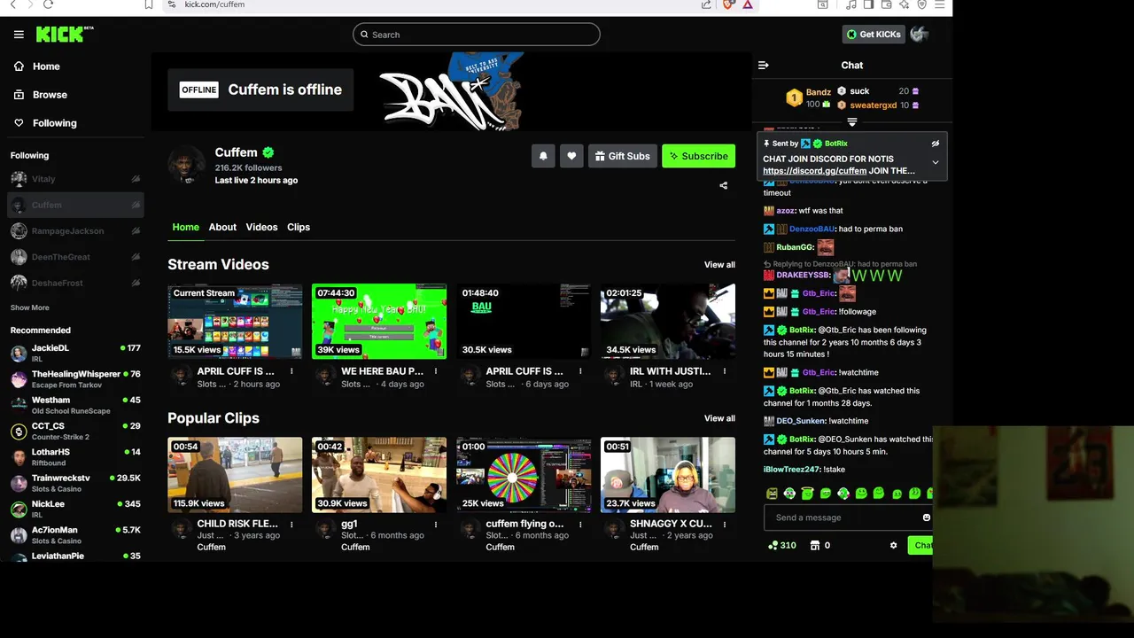Open Trainwreckstv recommended channel
The width and height of the screenshot is (1134, 638).
coord(75,483)
